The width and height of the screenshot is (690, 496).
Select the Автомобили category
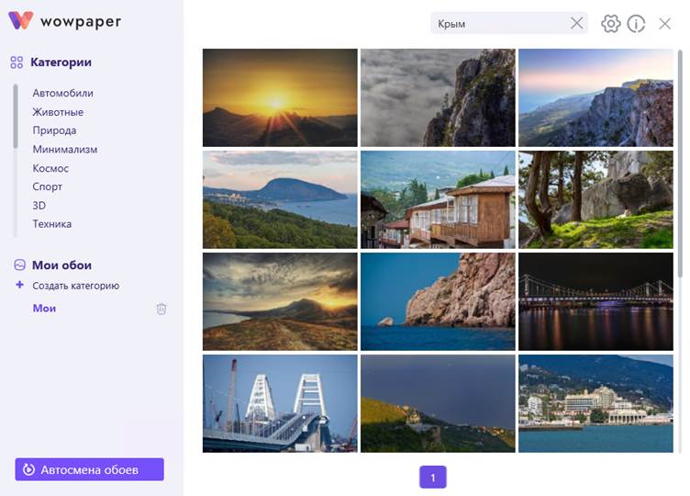coord(62,93)
